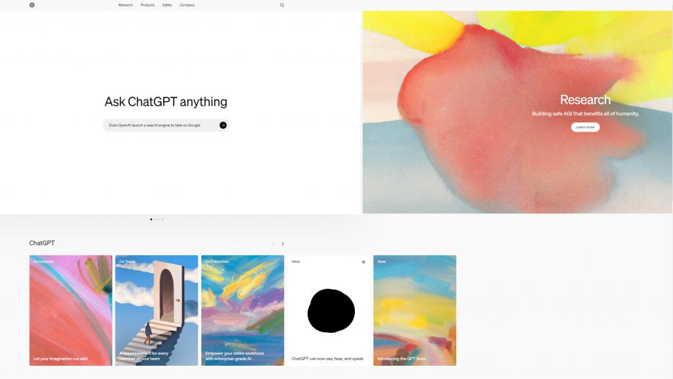Open the ChatGPT section heading link
673x379 pixels.
click(42, 243)
